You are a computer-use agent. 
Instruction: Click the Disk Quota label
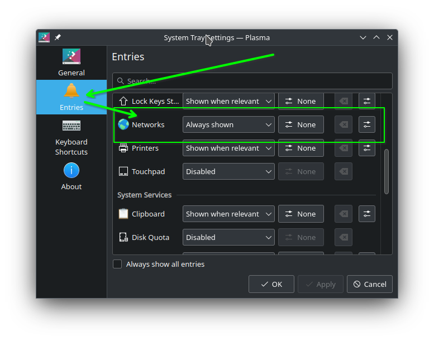[x=151, y=237]
